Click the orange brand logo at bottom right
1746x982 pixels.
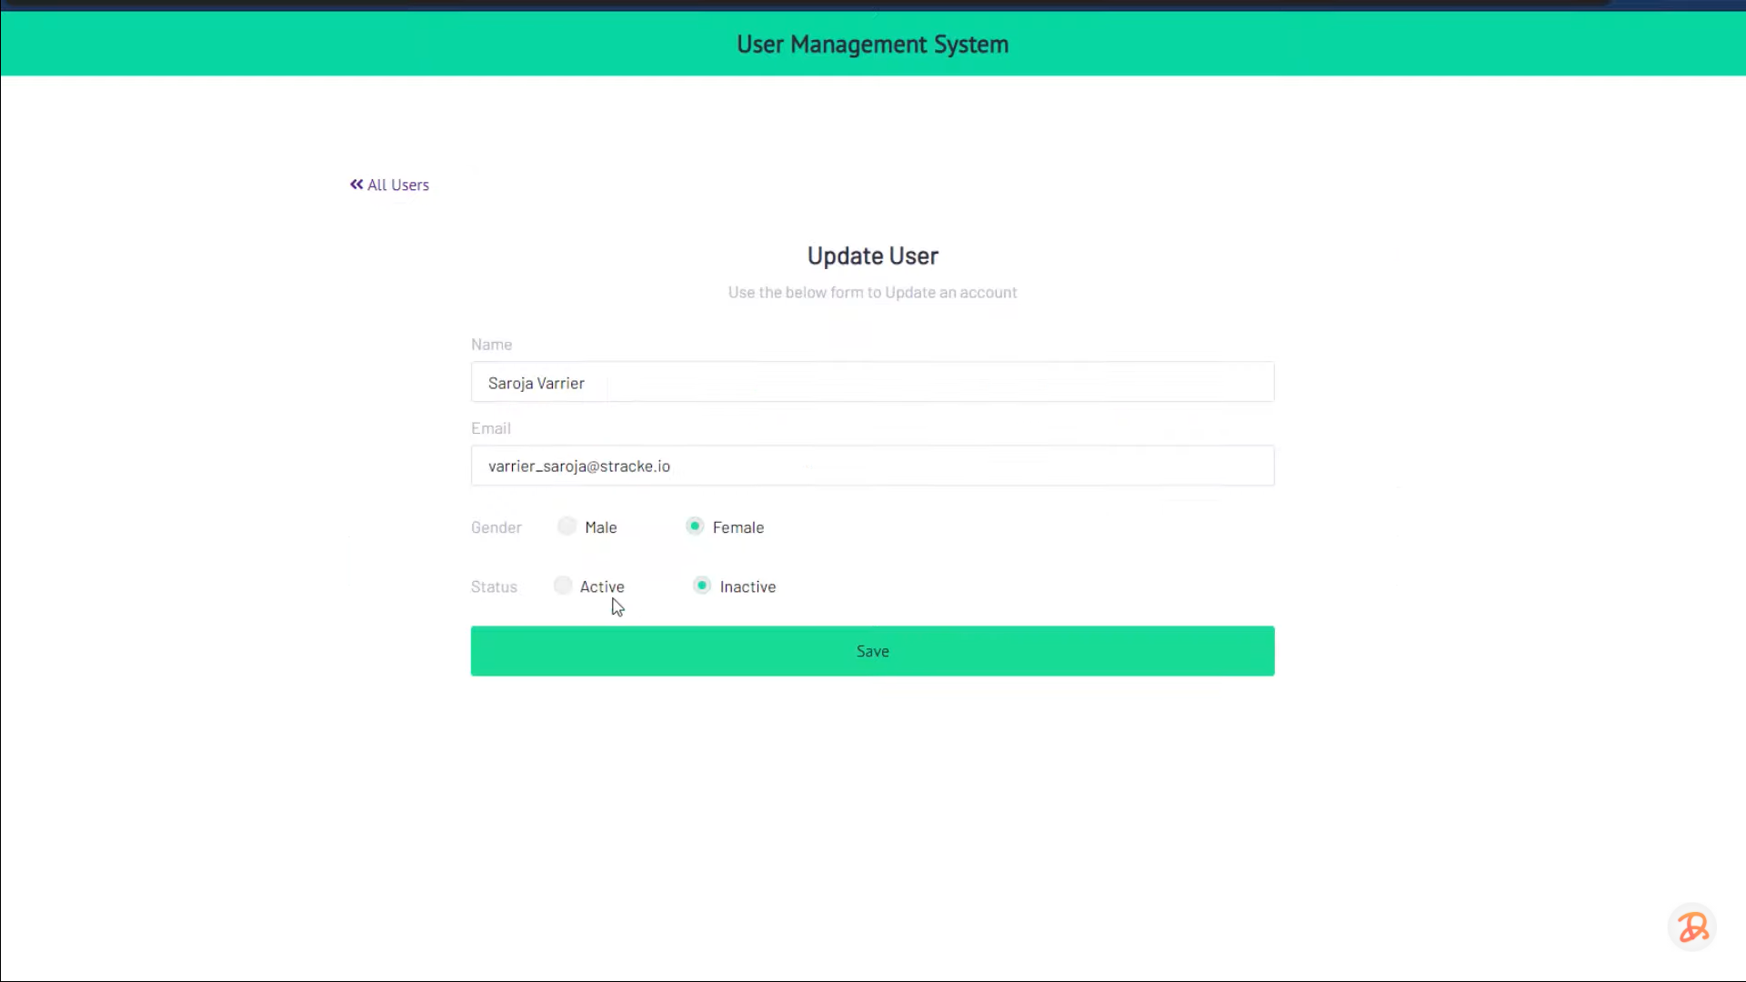point(1692,927)
